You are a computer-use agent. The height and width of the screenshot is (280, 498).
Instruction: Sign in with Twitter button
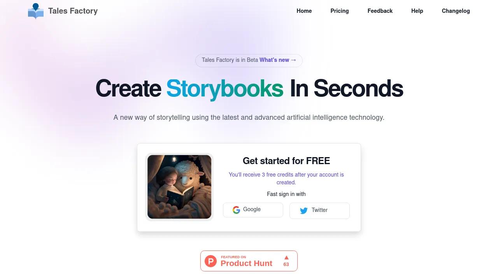pos(319,211)
